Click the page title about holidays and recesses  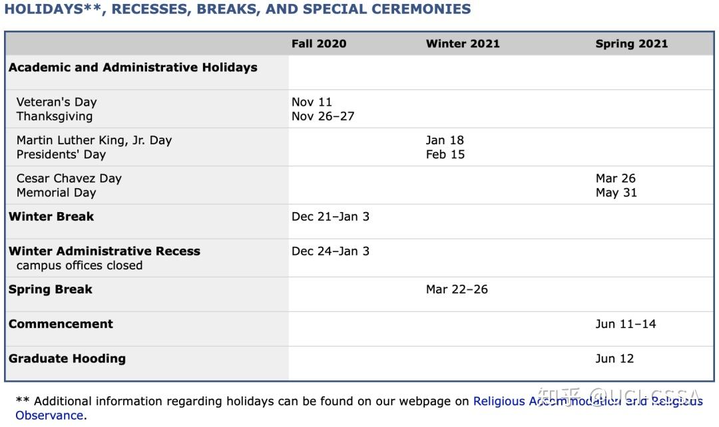[x=238, y=9]
